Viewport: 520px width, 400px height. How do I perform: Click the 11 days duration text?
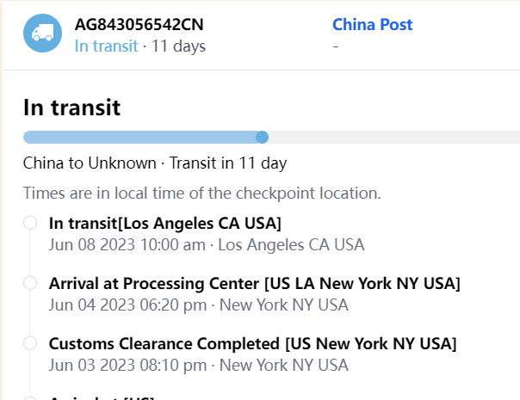coord(179,46)
